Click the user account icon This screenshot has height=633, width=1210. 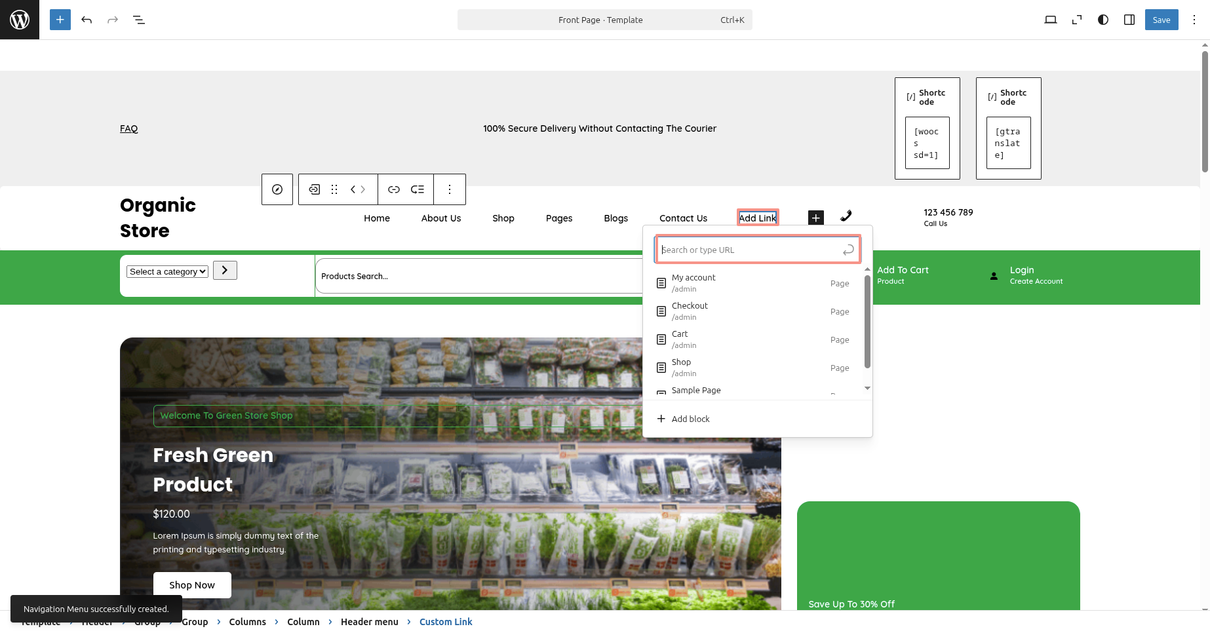click(994, 276)
